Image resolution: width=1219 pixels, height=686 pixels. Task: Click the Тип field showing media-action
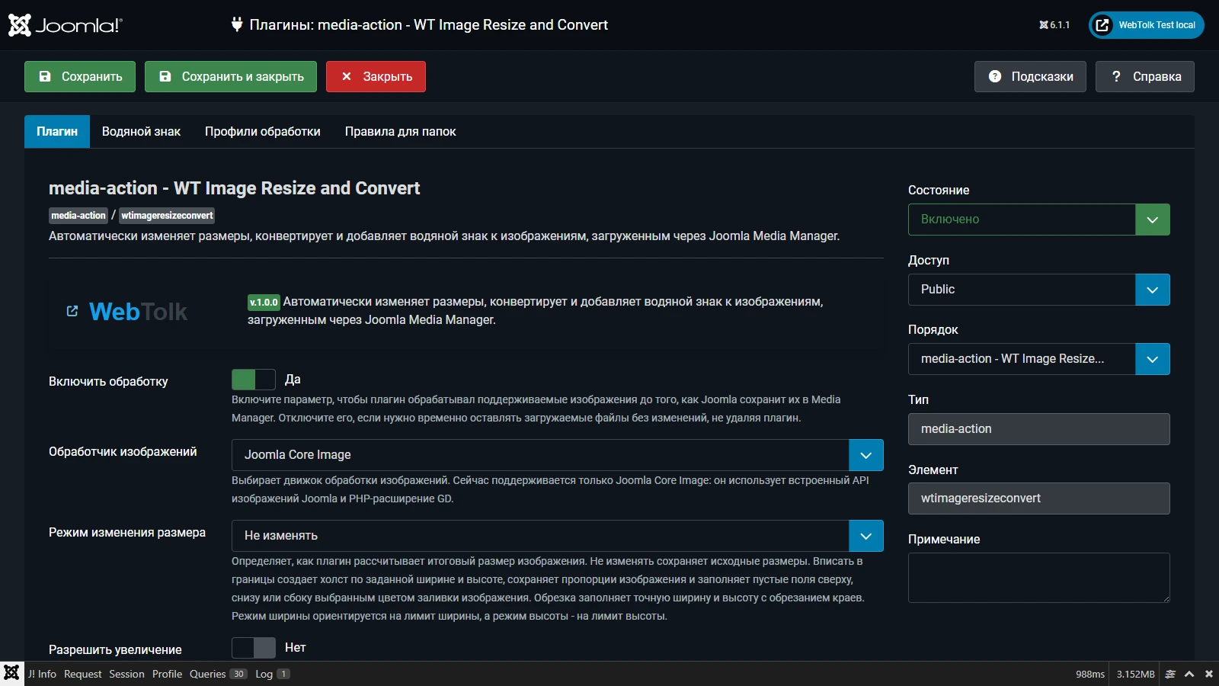pyautogui.click(x=1039, y=429)
